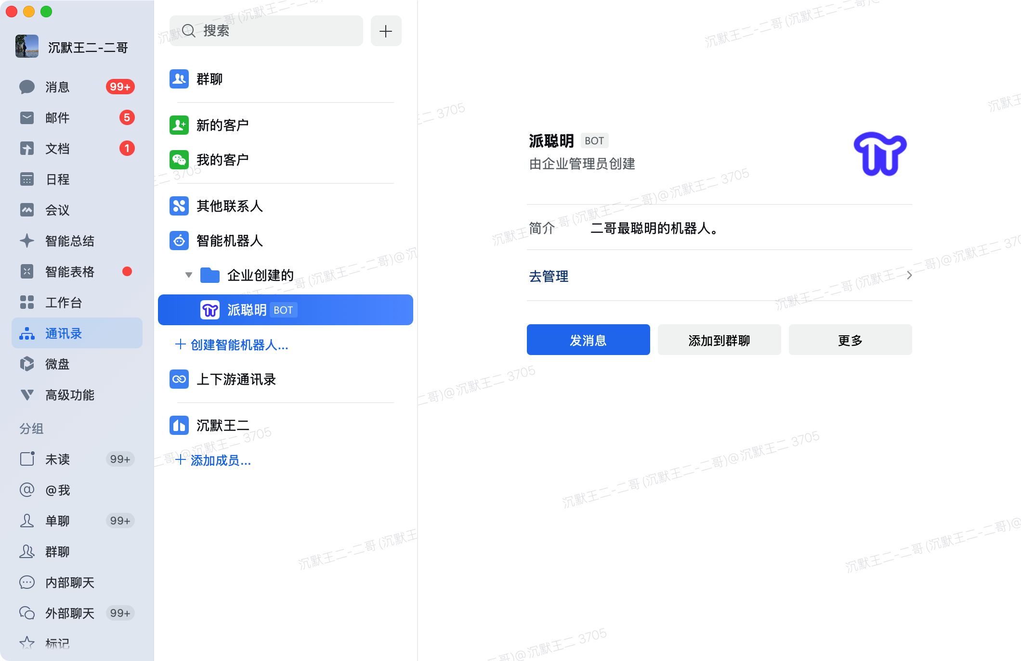The height and width of the screenshot is (661, 1021).
Task: Select the 智能机器人 robot icon entry
Action: [179, 241]
